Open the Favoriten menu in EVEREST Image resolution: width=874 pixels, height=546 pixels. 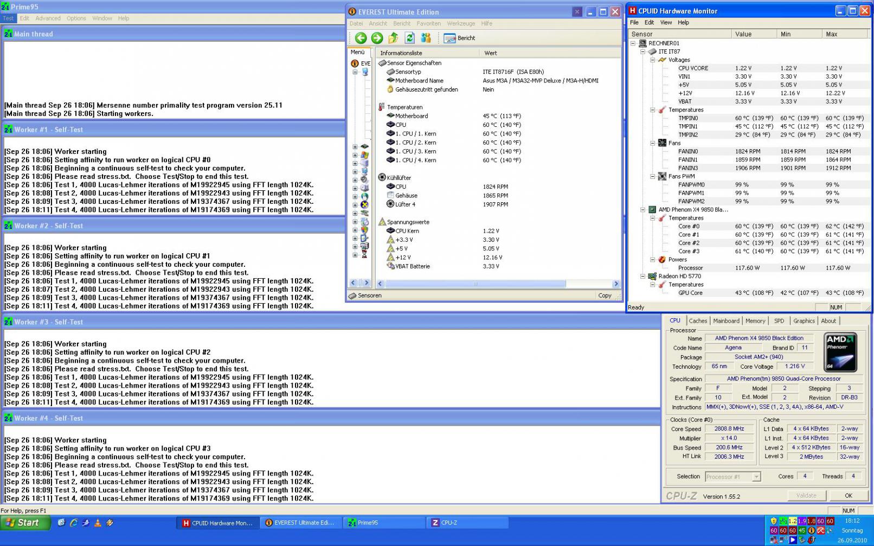428,24
